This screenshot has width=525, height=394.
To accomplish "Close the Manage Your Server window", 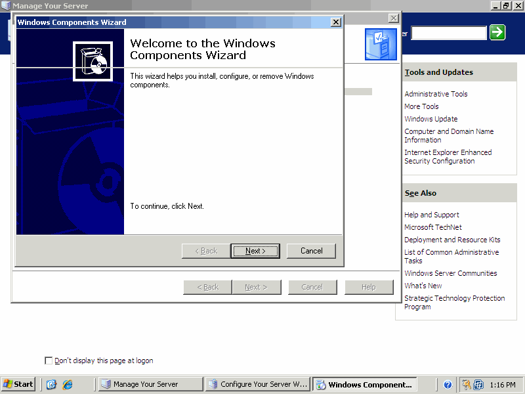I will coord(517,6).
